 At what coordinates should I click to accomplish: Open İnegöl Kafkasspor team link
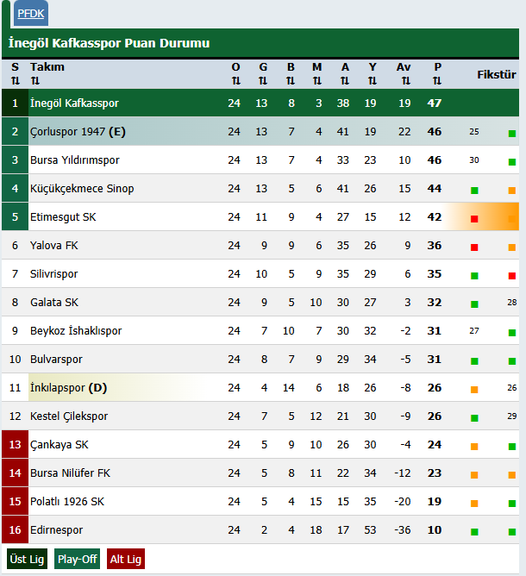pos(74,103)
